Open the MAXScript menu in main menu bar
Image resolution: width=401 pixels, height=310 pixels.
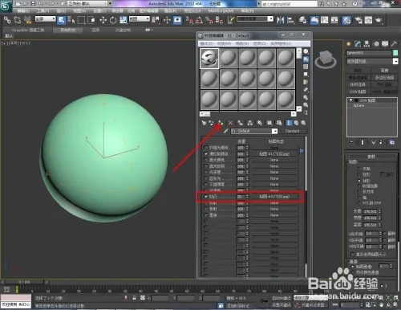[221, 11]
